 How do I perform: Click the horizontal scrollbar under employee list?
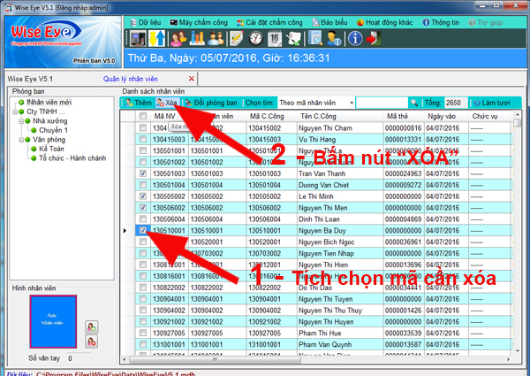pyautogui.click(x=215, y=359)
